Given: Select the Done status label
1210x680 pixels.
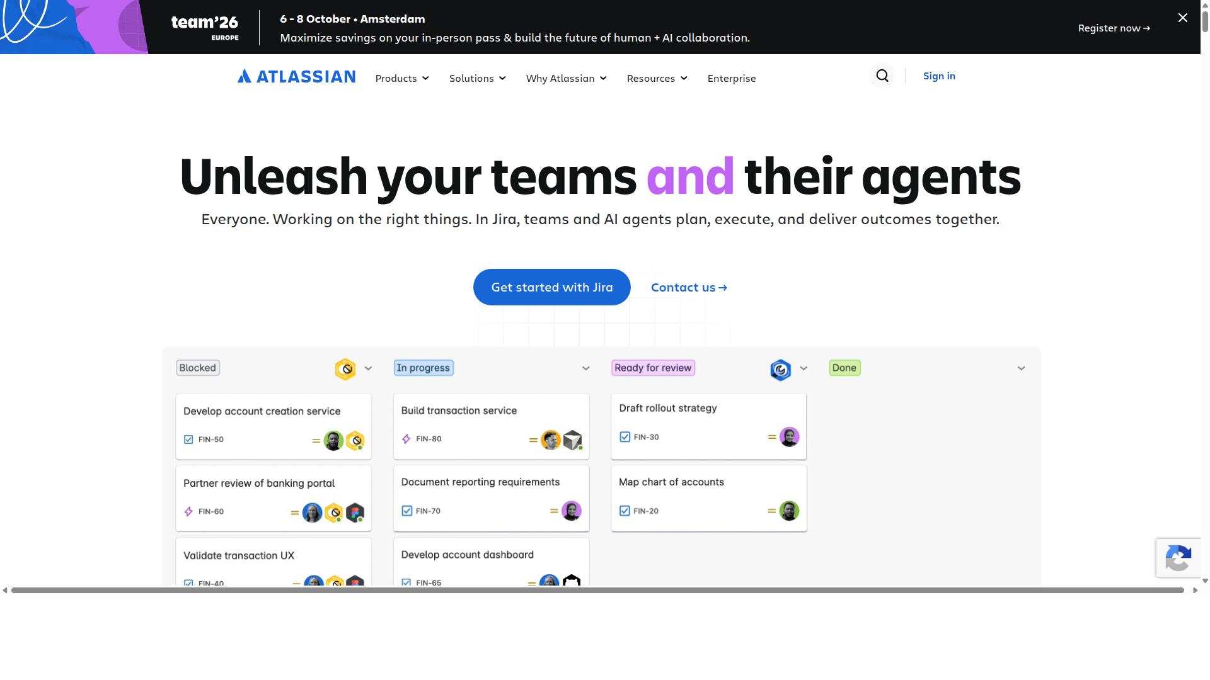Looking at the screenshot, I should 844,368.
